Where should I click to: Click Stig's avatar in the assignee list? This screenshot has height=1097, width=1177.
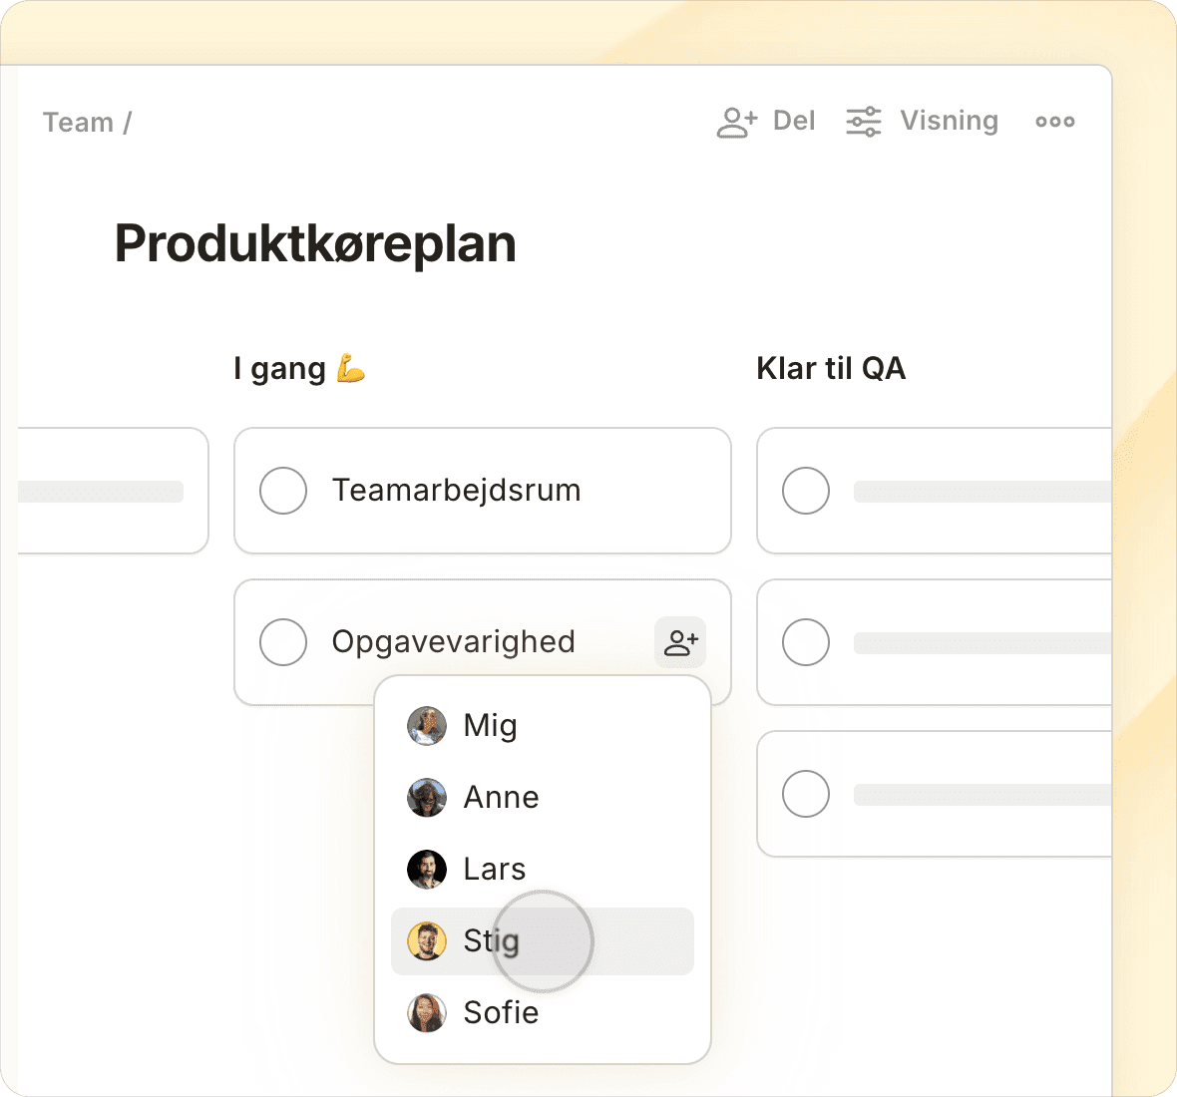427,940
